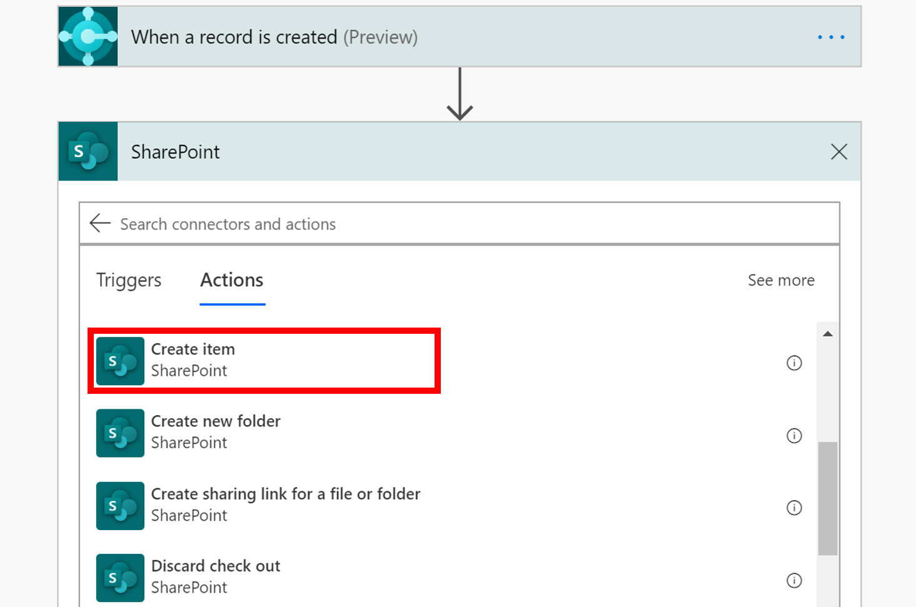Select the Create sharing link icon

120,506
